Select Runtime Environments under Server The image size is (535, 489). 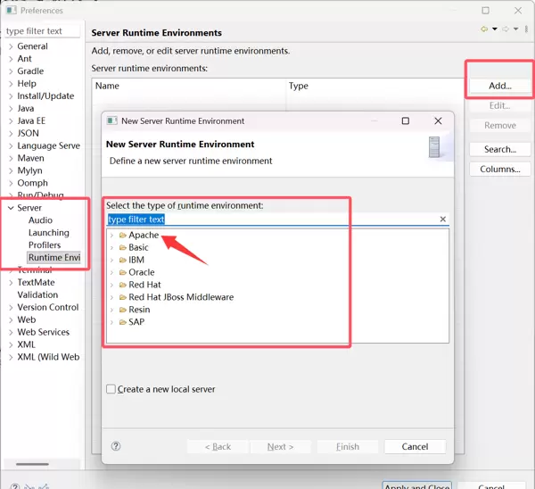coord(53,258)
